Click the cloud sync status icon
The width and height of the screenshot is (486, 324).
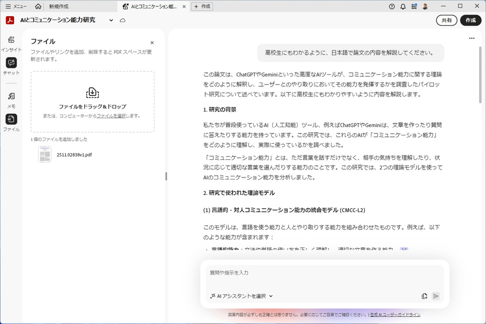pyautogui.click(x=122, y=20)
